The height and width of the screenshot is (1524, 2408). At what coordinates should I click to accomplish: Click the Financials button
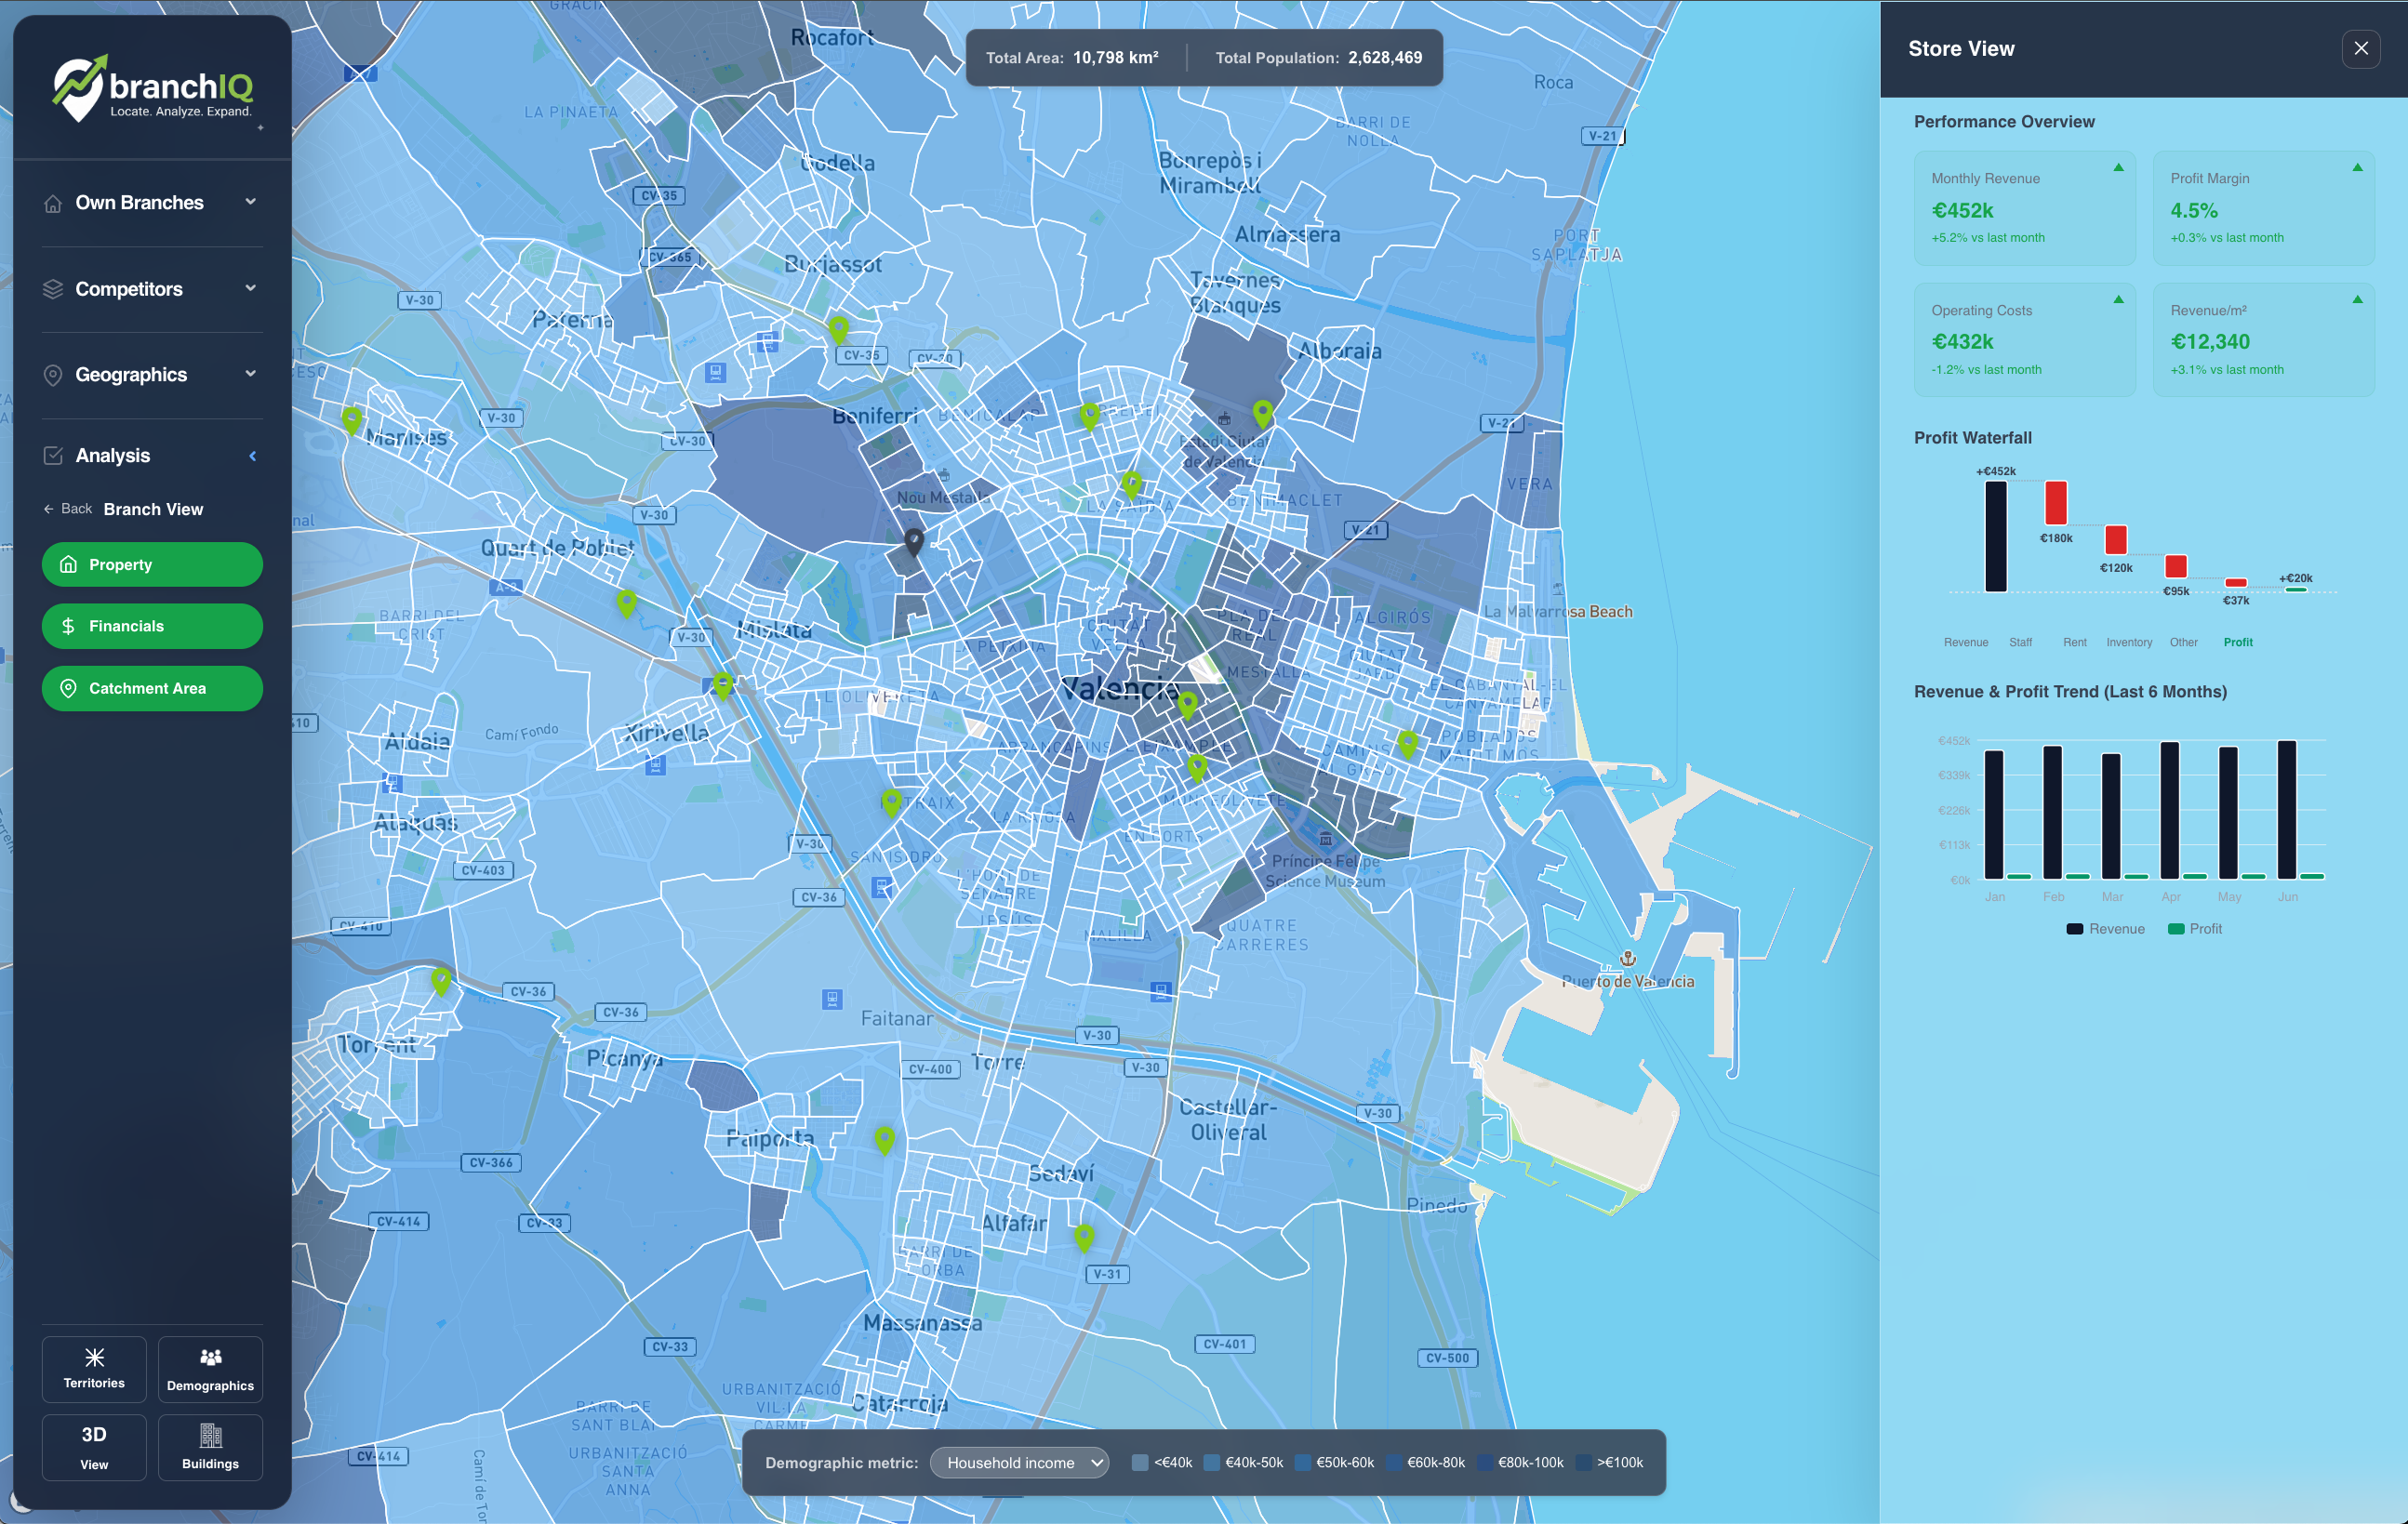click(x=152, y=626)
